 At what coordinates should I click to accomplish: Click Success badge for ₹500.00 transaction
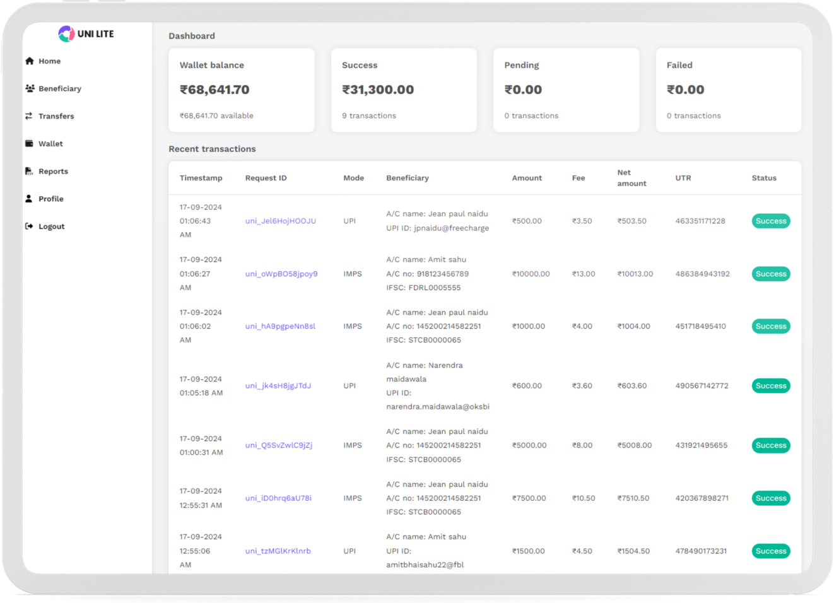[x=770, y=221]
